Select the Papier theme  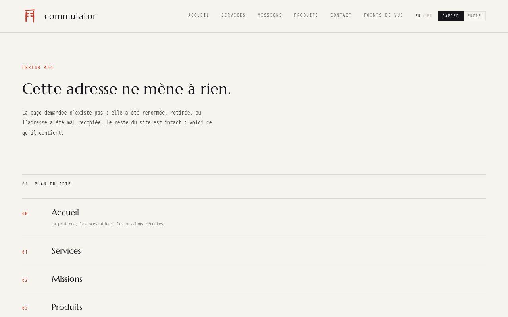coord(450,16)
